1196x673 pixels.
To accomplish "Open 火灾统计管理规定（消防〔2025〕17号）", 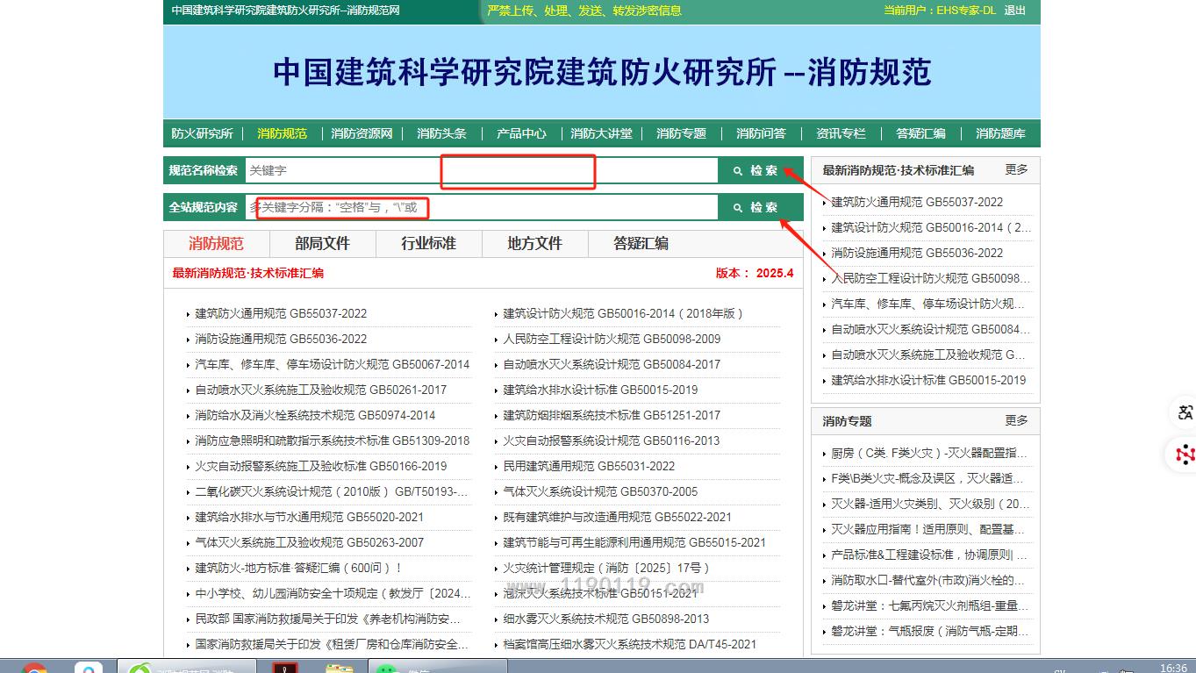I will (607, 568).
